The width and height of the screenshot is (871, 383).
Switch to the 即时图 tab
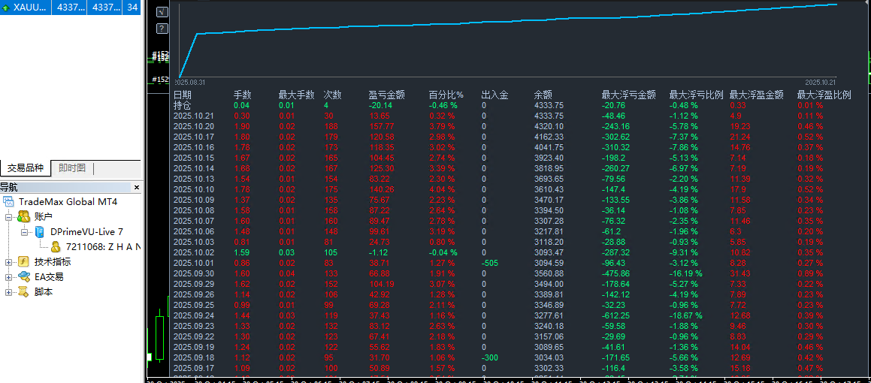[x=72, y=168]
